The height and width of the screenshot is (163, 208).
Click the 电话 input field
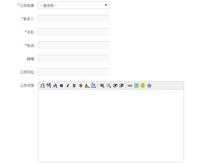click(x=73, y=45)
